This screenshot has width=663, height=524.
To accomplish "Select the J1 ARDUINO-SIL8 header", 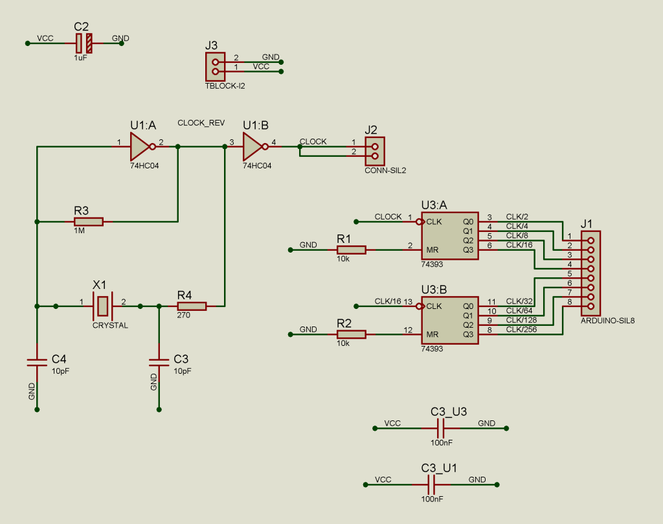I will [590, 273].
